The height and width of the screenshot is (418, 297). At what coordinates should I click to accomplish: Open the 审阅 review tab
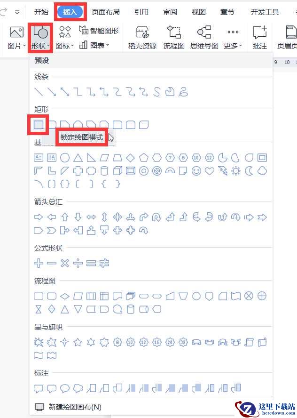pos(170,12)
